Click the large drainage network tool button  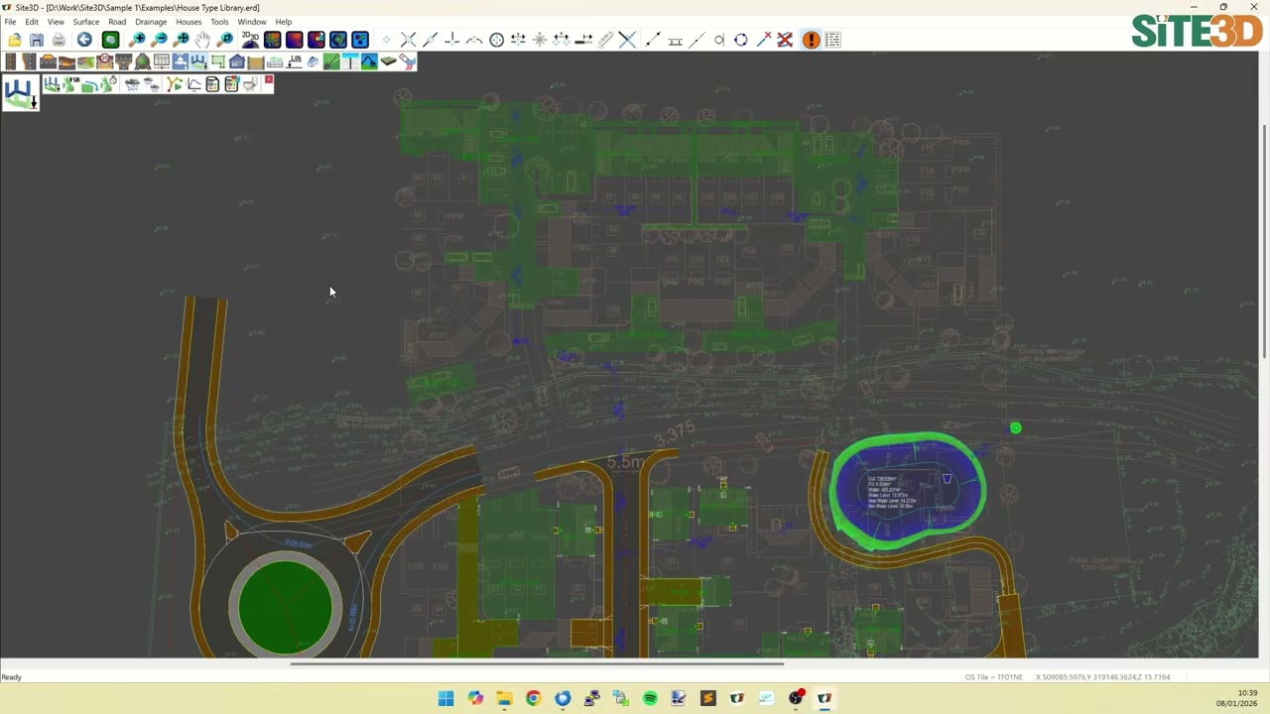[x=20, y=94]
